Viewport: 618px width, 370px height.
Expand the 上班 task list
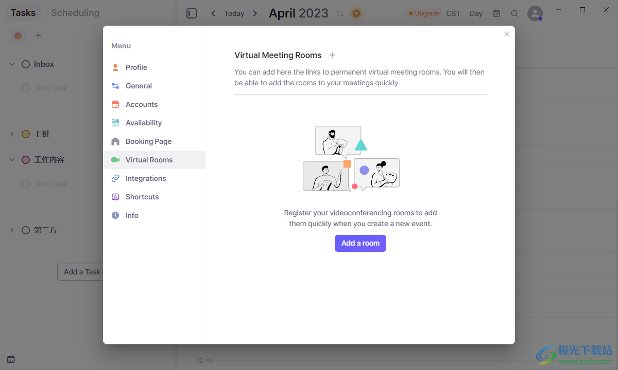click(x=12, y=134)
